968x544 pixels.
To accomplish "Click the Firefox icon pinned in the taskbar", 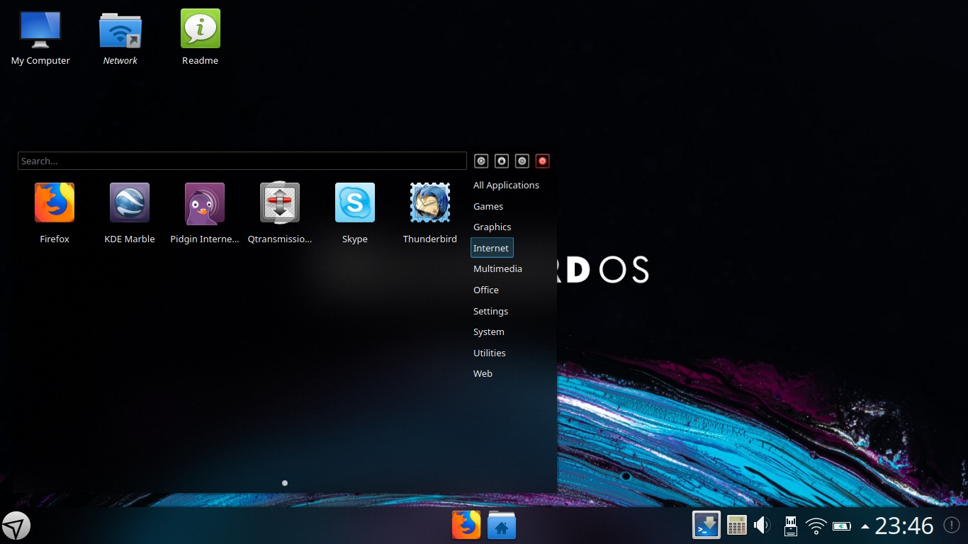I will click(x=466, y=526).
